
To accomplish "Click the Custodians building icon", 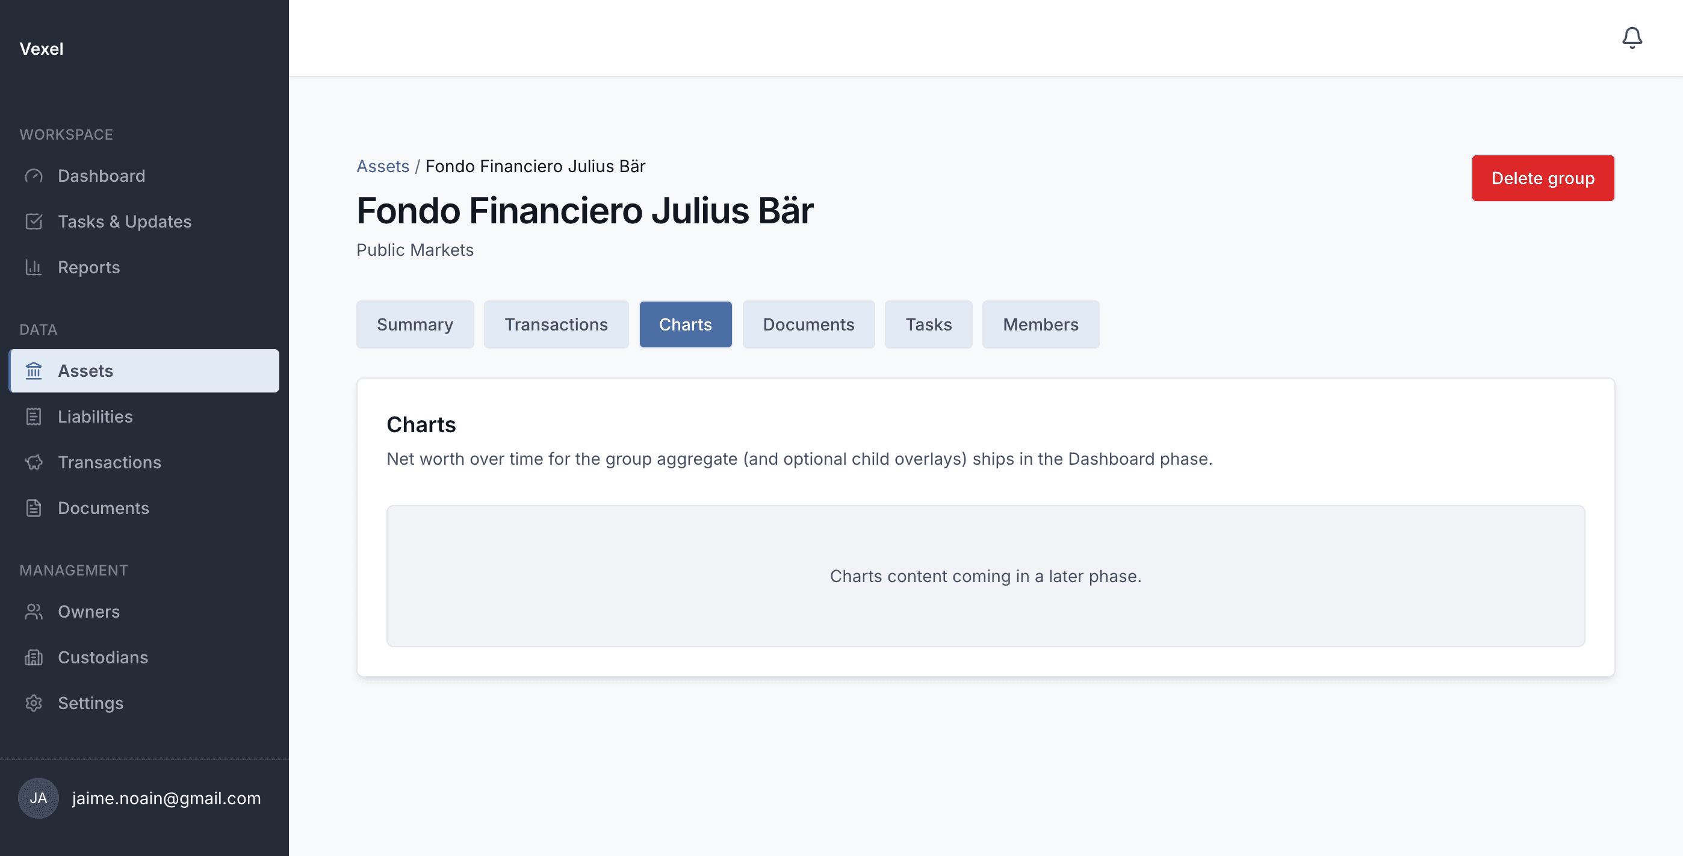I will 33,657.
